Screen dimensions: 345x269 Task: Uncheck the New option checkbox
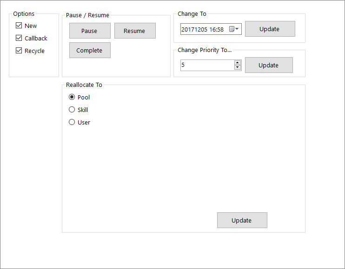(x=19, y=26)
